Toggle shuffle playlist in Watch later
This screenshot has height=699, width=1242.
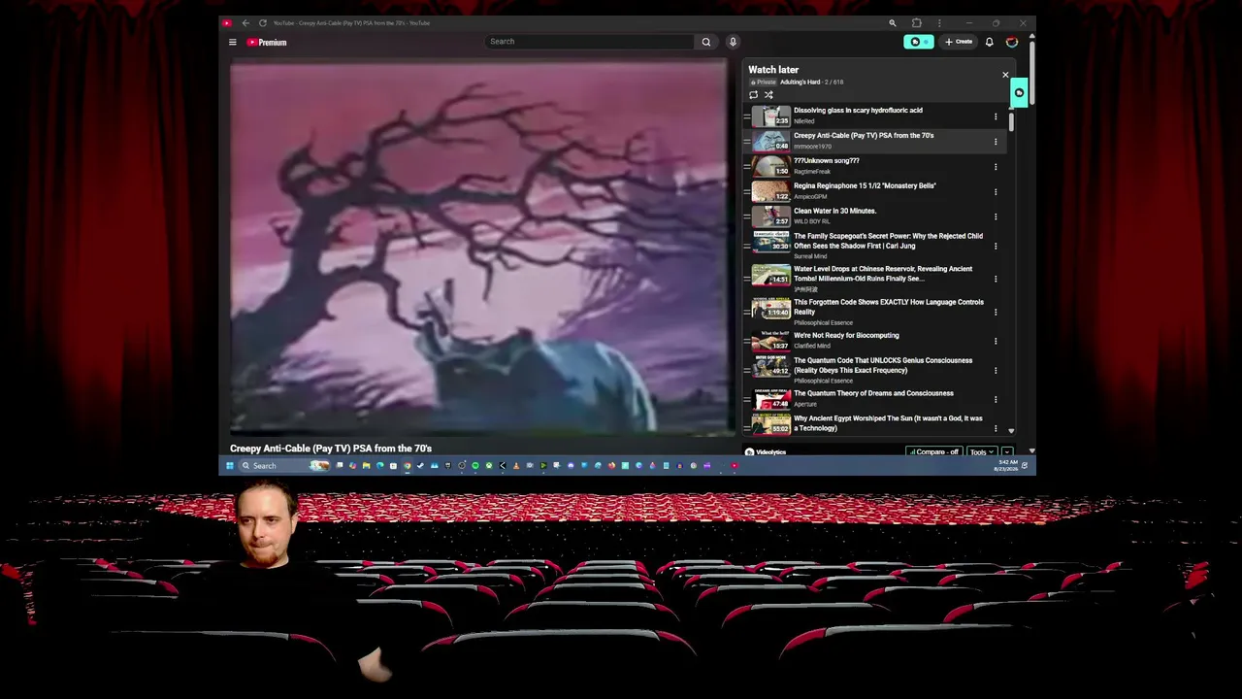768,94
